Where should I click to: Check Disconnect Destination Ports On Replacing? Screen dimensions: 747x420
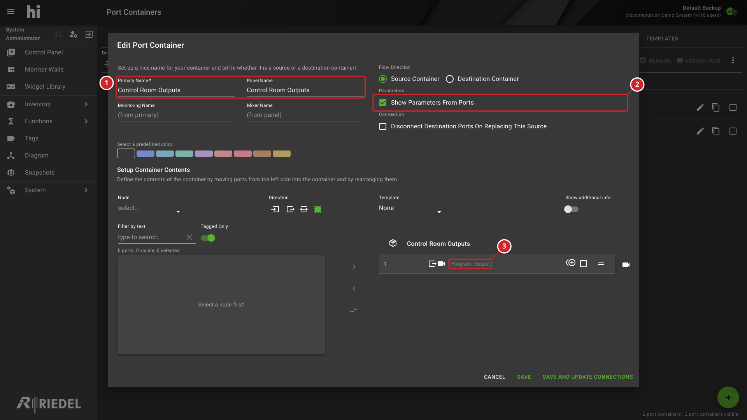tap(383, 126)
